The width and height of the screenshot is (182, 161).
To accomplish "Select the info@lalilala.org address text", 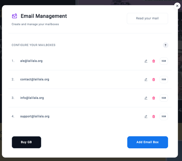I will pyautogui.click(x=32, y=98).
